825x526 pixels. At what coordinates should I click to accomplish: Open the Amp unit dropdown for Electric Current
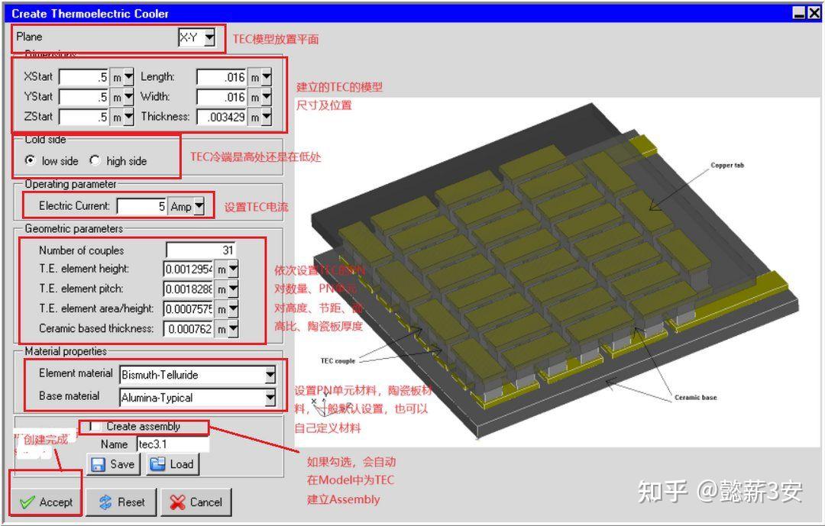[199, 206]
